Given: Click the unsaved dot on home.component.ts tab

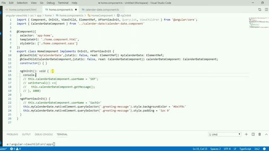Looking at the screenshot, I should pos(76,10).
